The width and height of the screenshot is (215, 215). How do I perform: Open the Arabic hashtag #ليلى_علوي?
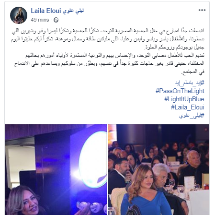click(x=192, y=115)
